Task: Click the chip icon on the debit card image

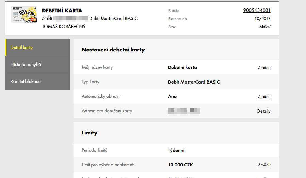Action: 16,13
